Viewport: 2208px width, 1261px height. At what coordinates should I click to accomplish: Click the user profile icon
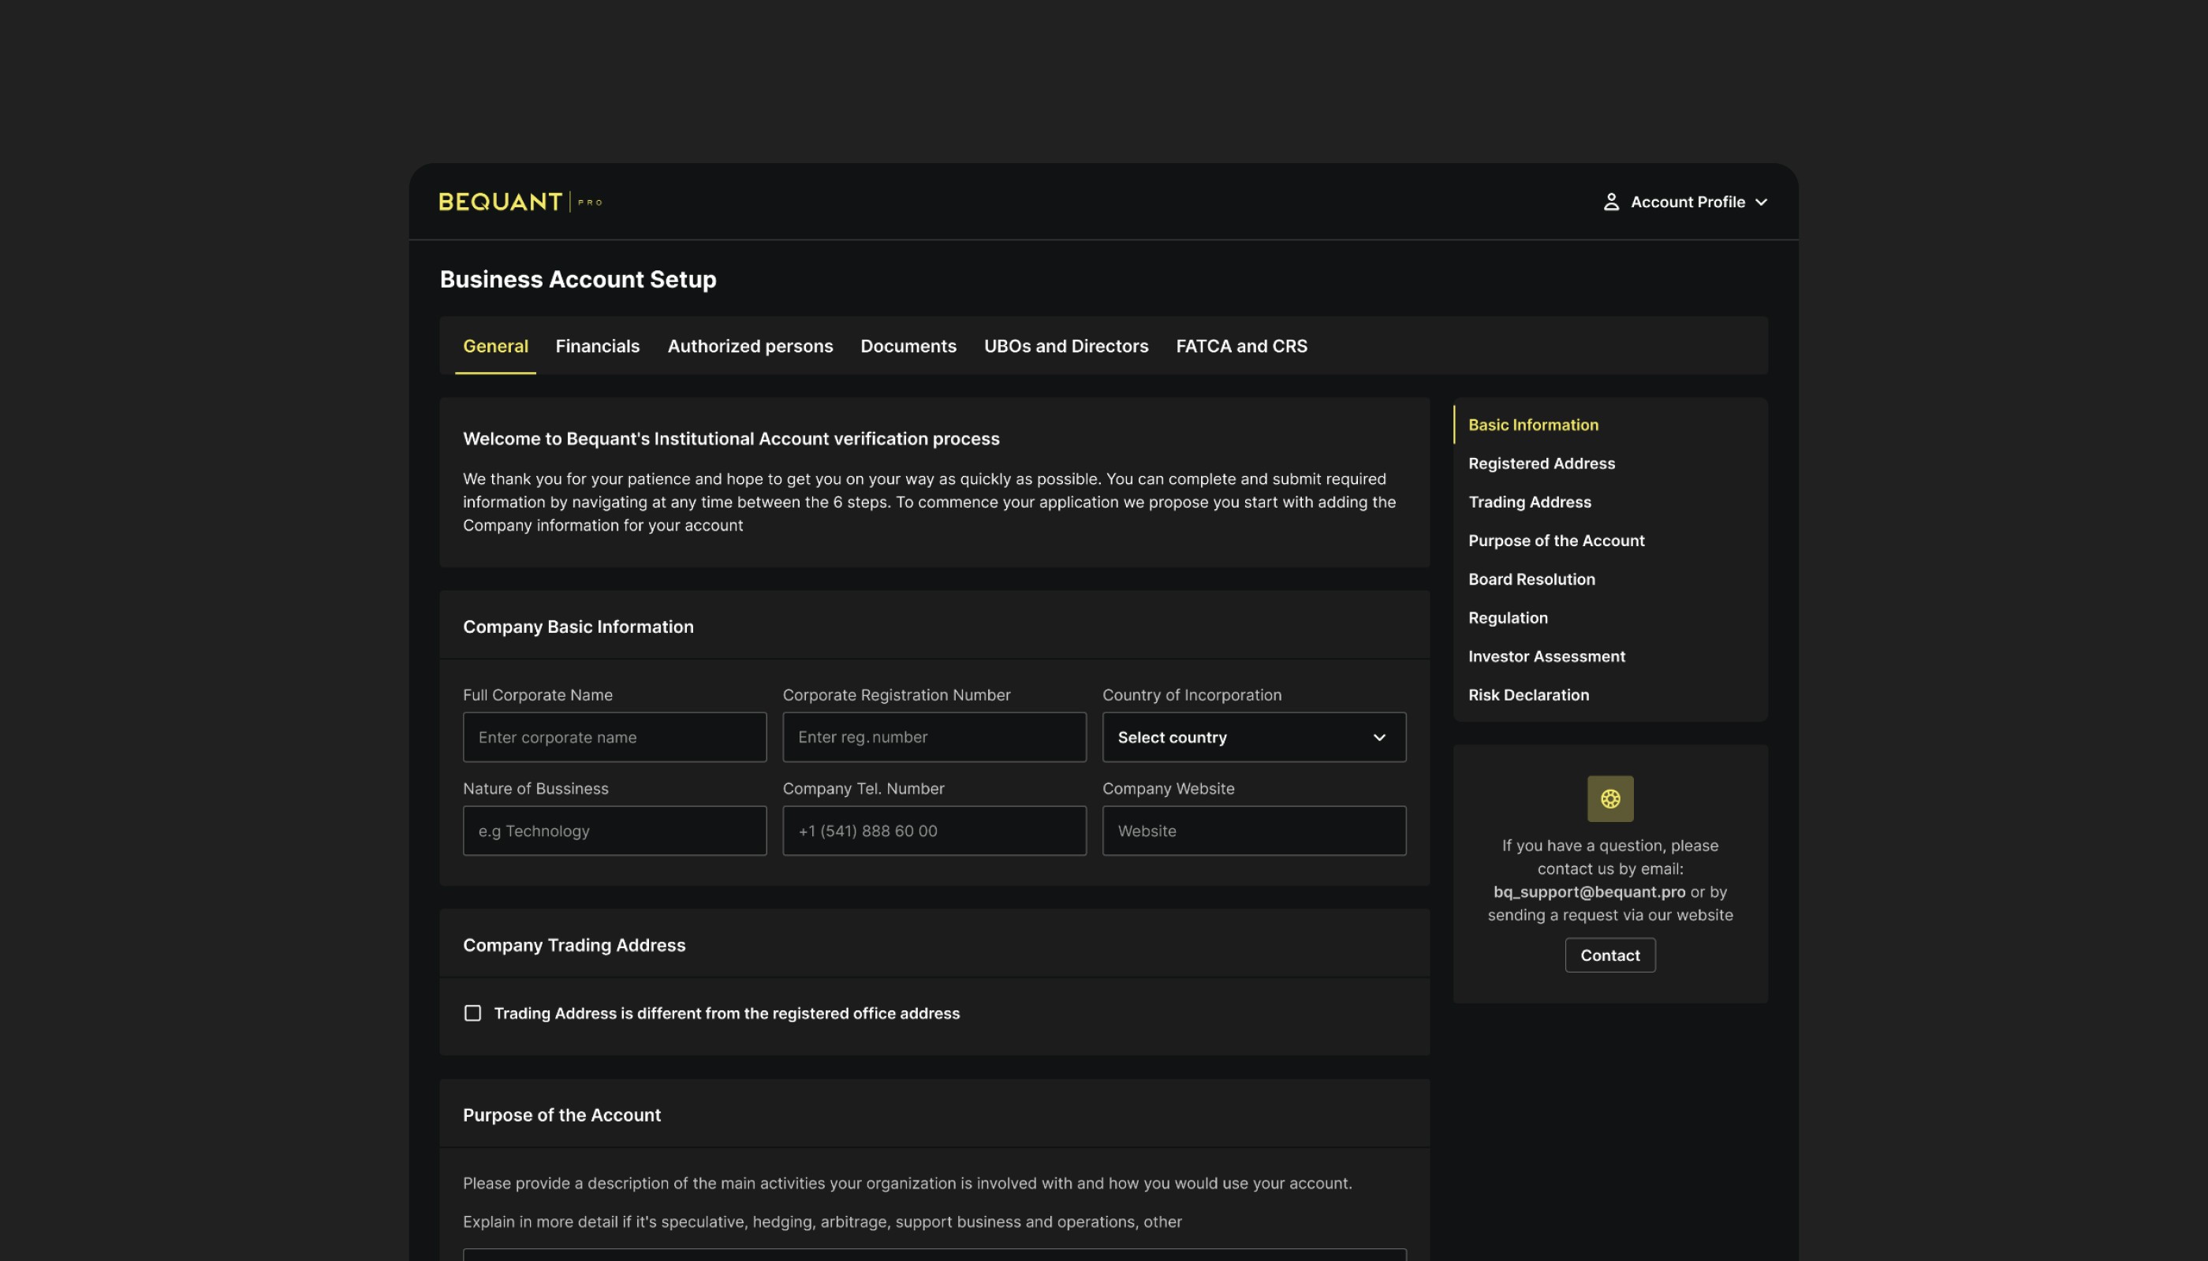coord(1610,202)
